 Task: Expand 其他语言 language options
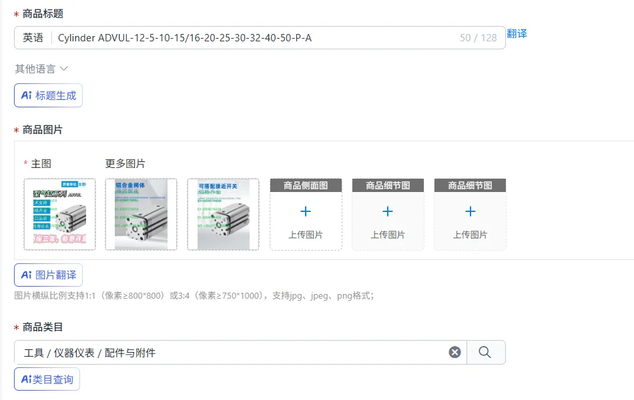pos(41,69)
